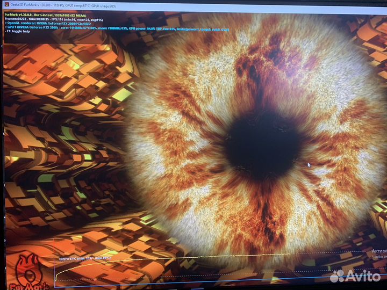This screenshot has height=290, width=387.
Task: Click the limits status text in overlay
Action: [206, 29]
